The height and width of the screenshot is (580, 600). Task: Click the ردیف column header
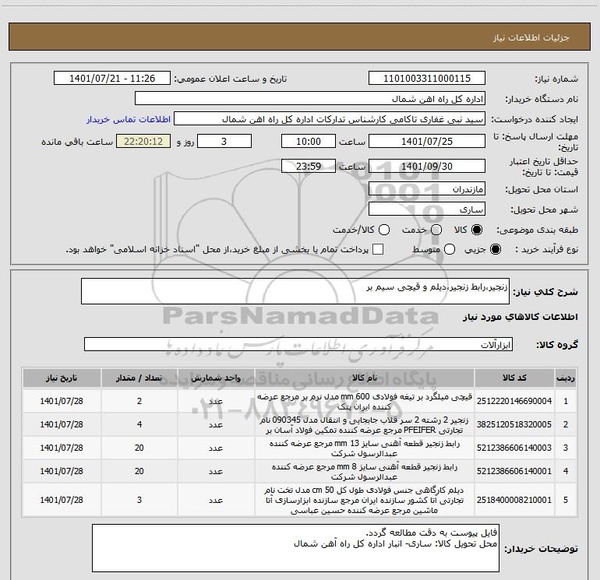[x=566, y=378]
